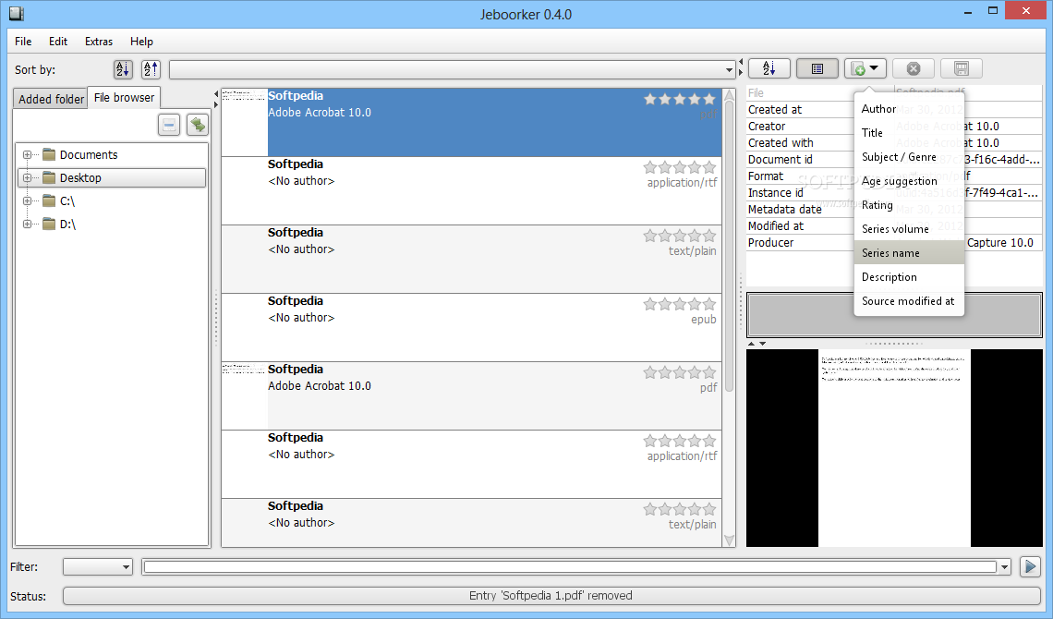
Task: Run the filter with the play arrow button
Action: click(1030, 566)
